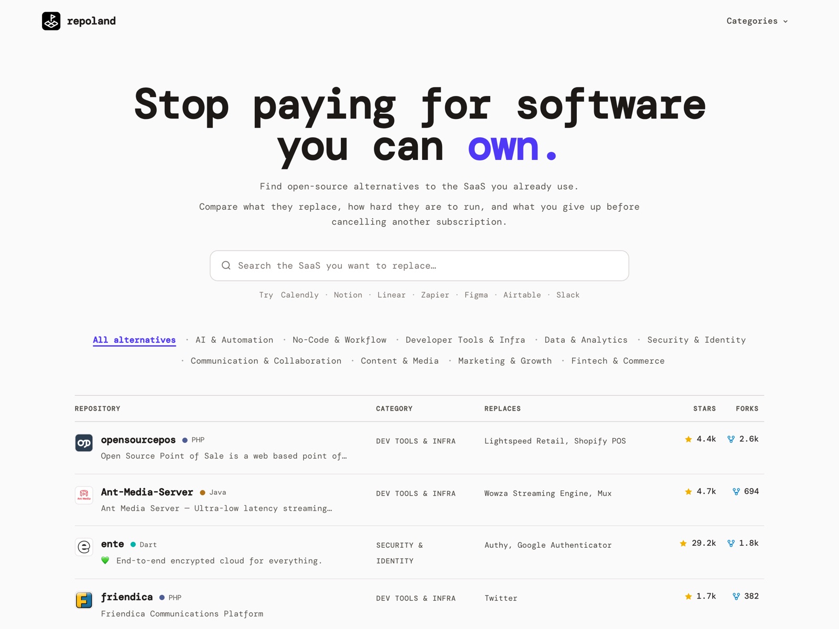The height and width of the screenshot is (629, 839).
Task: Filter by Security & Identity
Action: click(696, 340)
